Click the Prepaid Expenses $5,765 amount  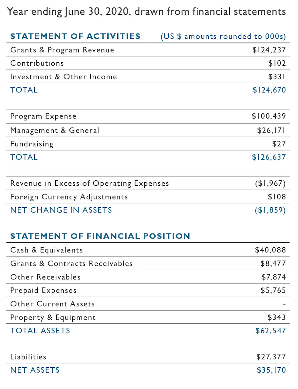point(273,291)
